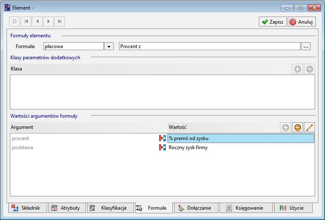325x220 pixels.
Task: Click the new record navigation button
Action: point(14,22)
